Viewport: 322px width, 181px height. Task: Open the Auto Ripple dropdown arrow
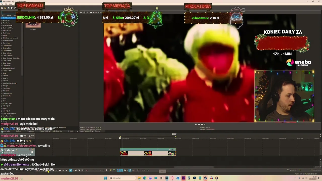tap(127, 170)
